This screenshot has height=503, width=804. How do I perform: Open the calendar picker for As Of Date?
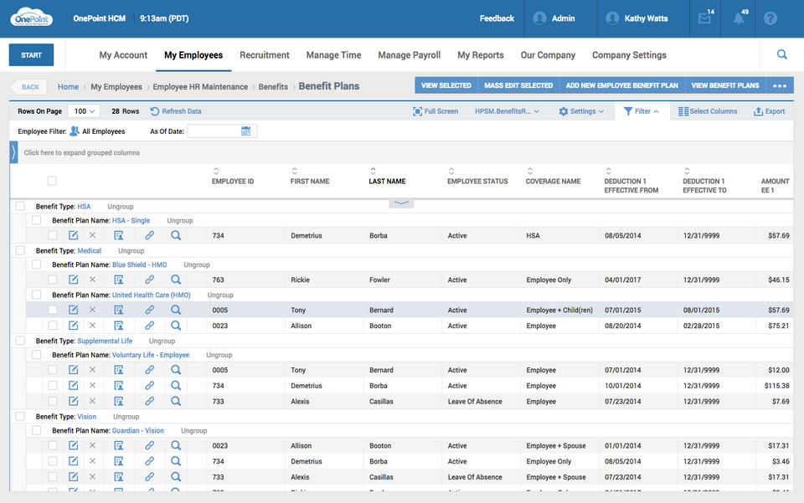pyautogui.click(x=246, y=131)
